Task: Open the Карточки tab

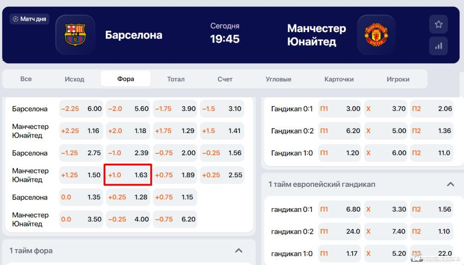Action: [x=339, y=79]
